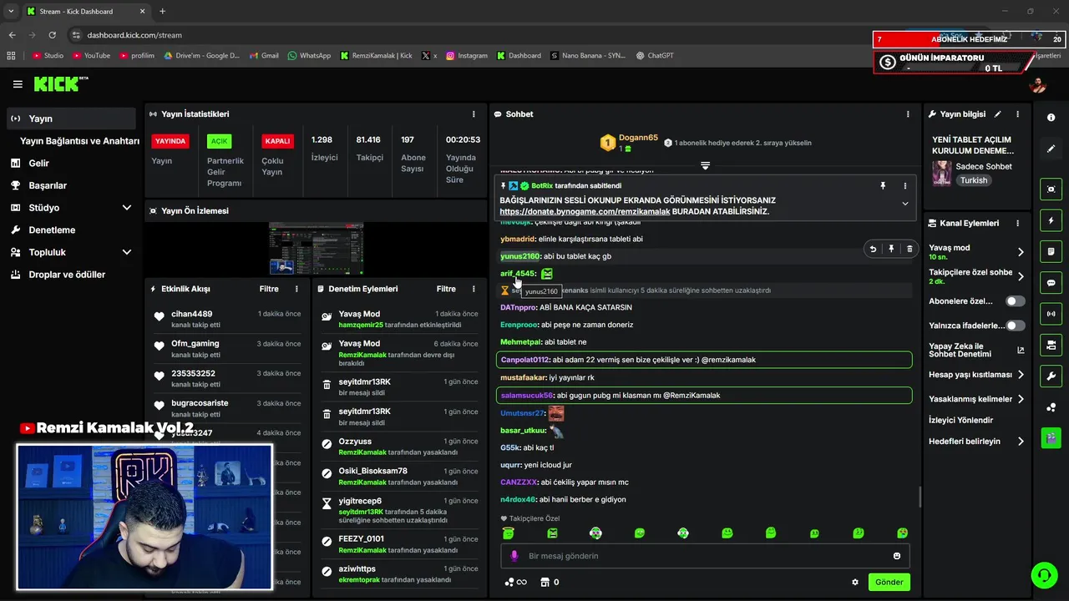1069x601 pixels.
Task: Click the YAYINDA status badge
Action: (170, 141)
